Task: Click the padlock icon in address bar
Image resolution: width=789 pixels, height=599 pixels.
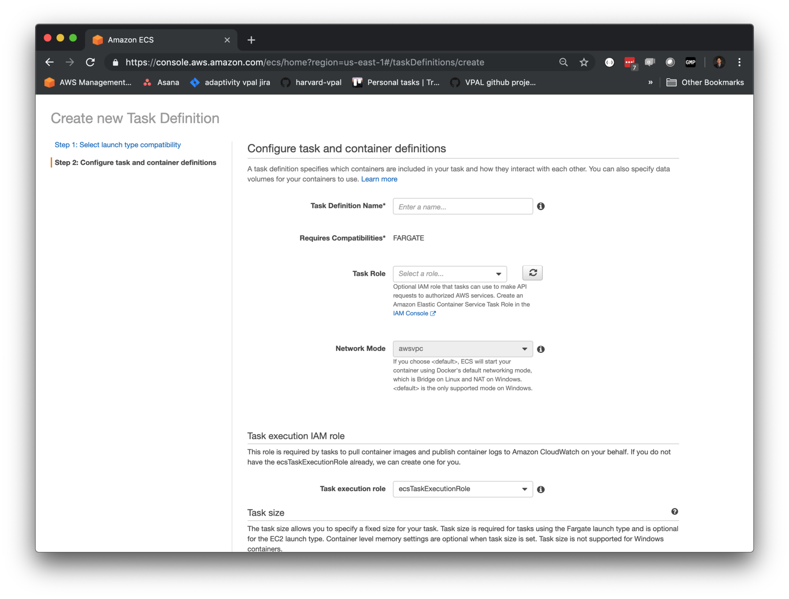Action: [x=115, y=63]
